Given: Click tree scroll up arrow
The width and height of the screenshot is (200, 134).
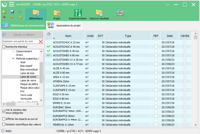Looking at the screenshot, I should click(41, 52).
